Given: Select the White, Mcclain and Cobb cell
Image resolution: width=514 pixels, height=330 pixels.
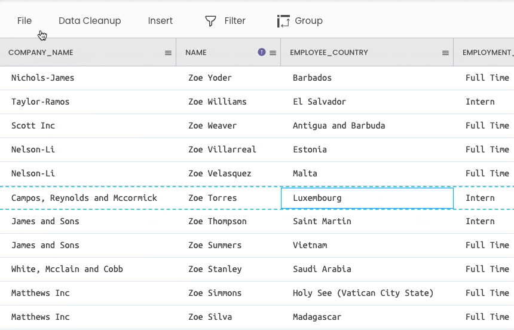Looking at the screenshot, I should 67,269.
